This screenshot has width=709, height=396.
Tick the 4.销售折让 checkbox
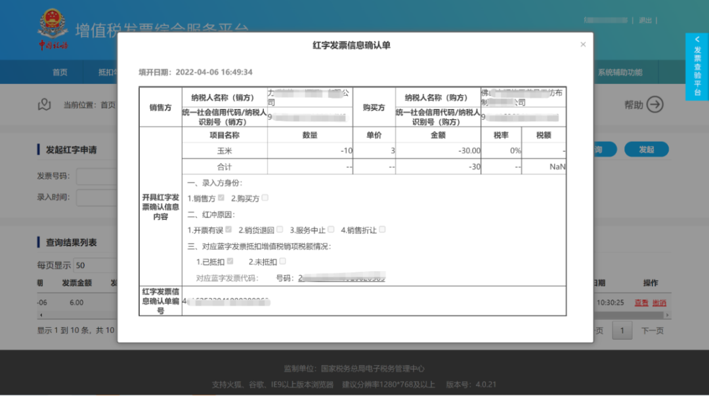(382, 230)
